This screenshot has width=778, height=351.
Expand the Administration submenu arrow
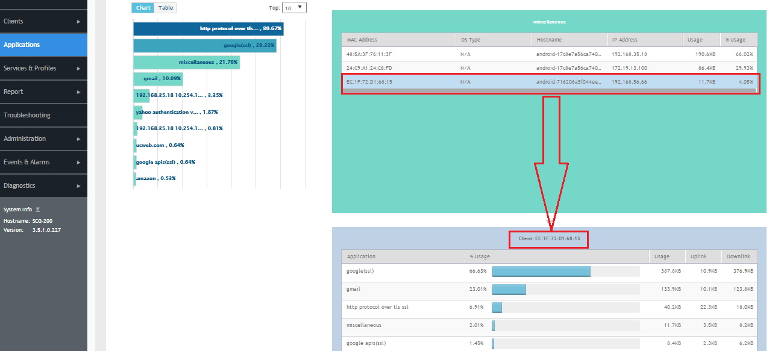[78, 139]
